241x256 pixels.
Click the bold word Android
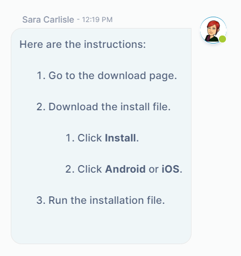[x=125, y=169]
